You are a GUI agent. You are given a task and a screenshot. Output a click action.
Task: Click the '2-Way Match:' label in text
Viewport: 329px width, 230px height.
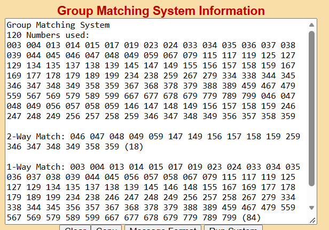tap(36, 137)
